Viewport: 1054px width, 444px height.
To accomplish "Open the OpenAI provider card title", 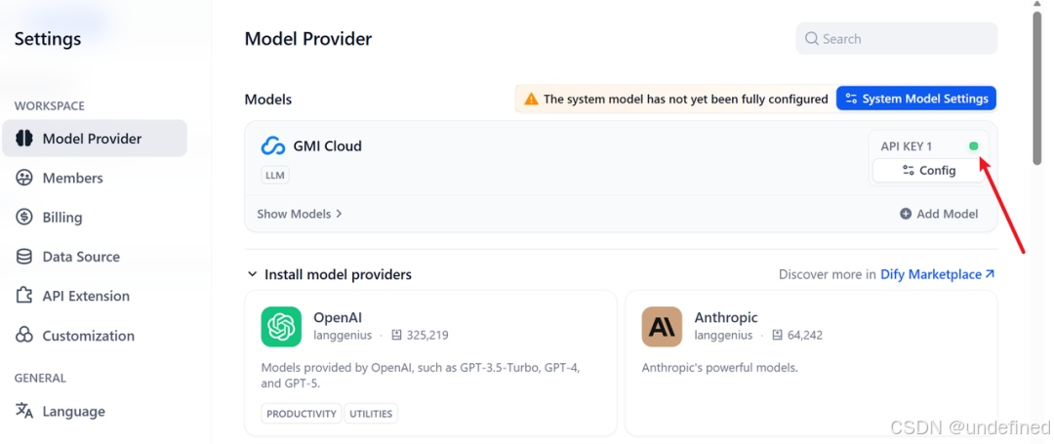I will 338,317.
